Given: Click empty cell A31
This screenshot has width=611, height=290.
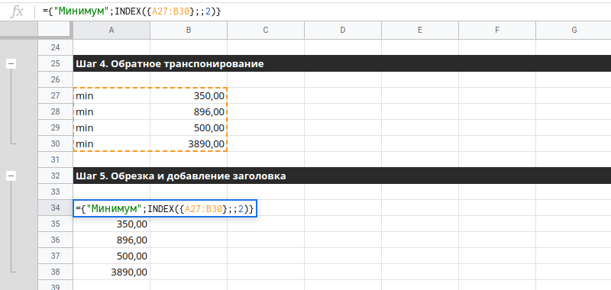Looking at the screenshot, I should (112, 159).
